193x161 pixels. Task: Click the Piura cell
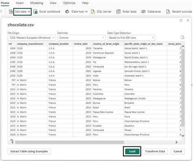click(x=145, y=117)
